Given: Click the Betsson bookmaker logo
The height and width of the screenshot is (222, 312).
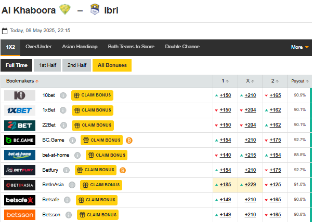Looking at the screenshot, I should (20, 215).
